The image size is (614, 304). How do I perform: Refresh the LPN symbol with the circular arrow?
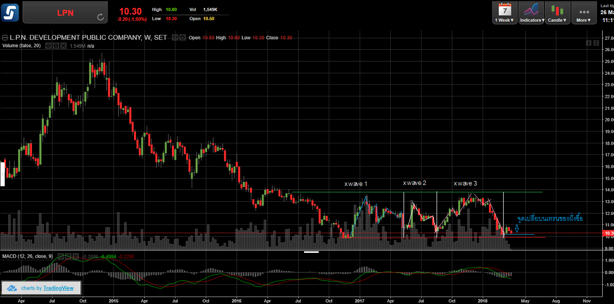[x=101, y=17]
